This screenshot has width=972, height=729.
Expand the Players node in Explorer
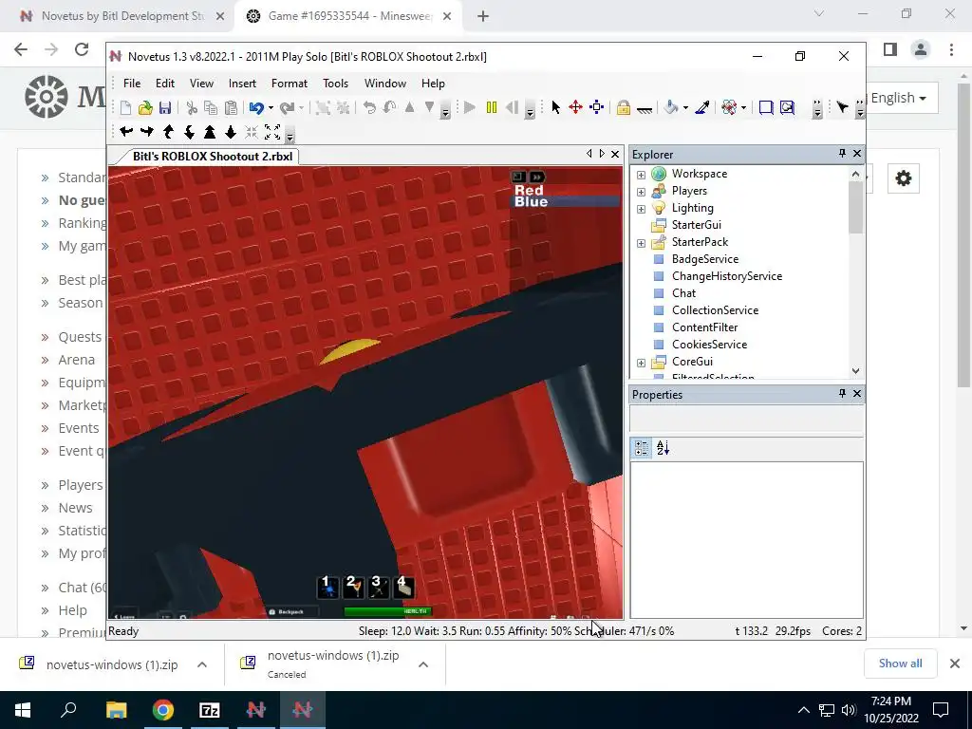tap(641, 192)
